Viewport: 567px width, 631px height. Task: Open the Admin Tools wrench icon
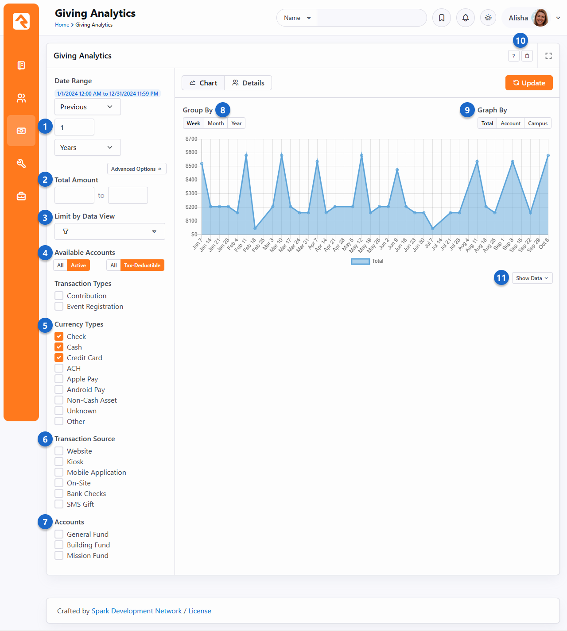[21, 163]
